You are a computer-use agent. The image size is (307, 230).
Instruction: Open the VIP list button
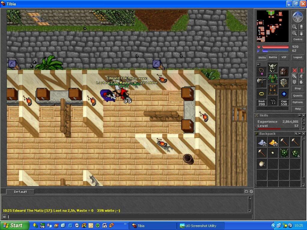284,57
